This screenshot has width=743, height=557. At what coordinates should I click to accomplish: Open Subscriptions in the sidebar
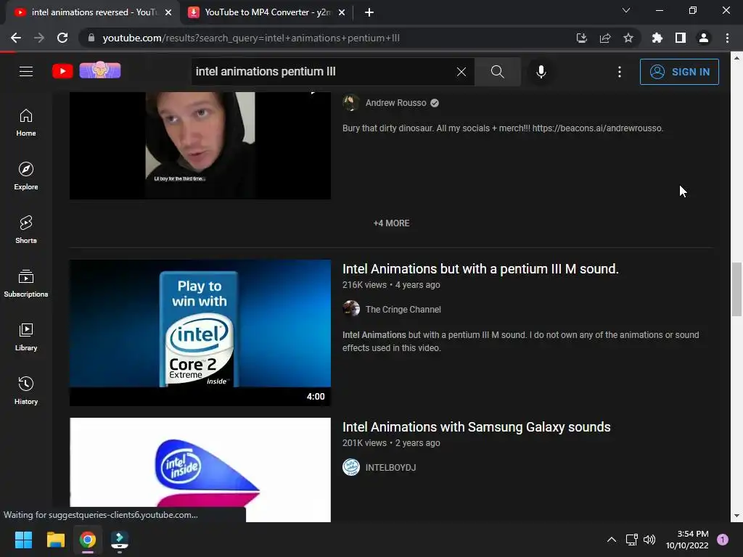click(x=26, y=284)
